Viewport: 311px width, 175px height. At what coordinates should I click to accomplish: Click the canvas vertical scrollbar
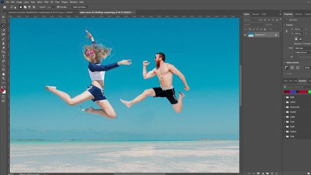pyautogui.click(x=241, y=86)
